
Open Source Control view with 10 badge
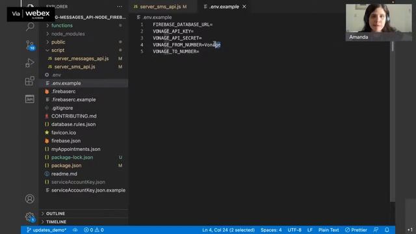[30, 45]
